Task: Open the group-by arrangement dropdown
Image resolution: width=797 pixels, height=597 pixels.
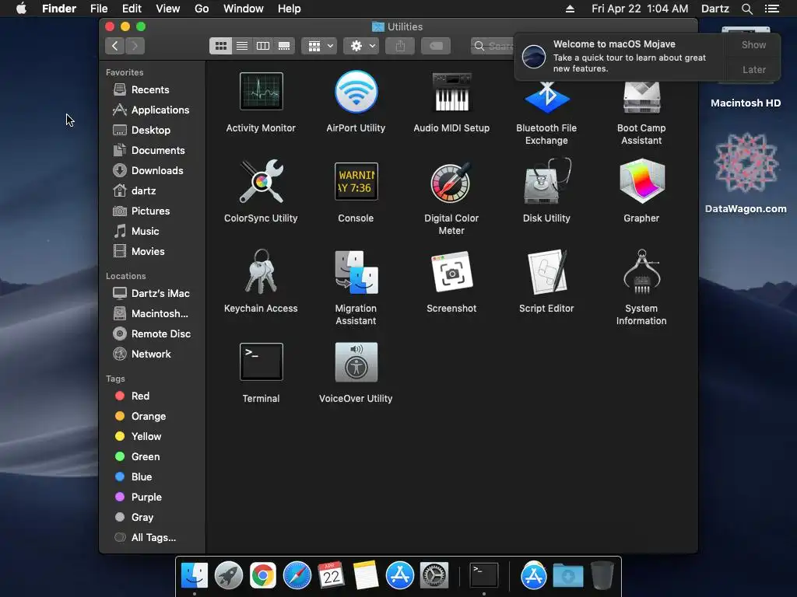Action: pos(319,46)
